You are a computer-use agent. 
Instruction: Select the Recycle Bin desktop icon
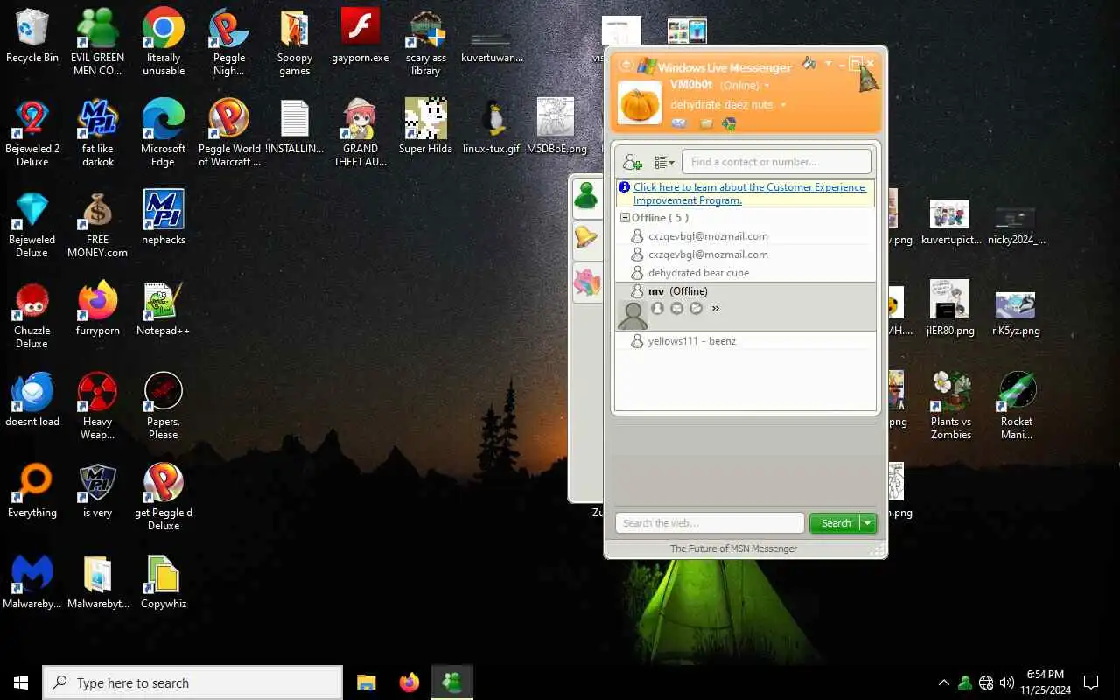32,37
